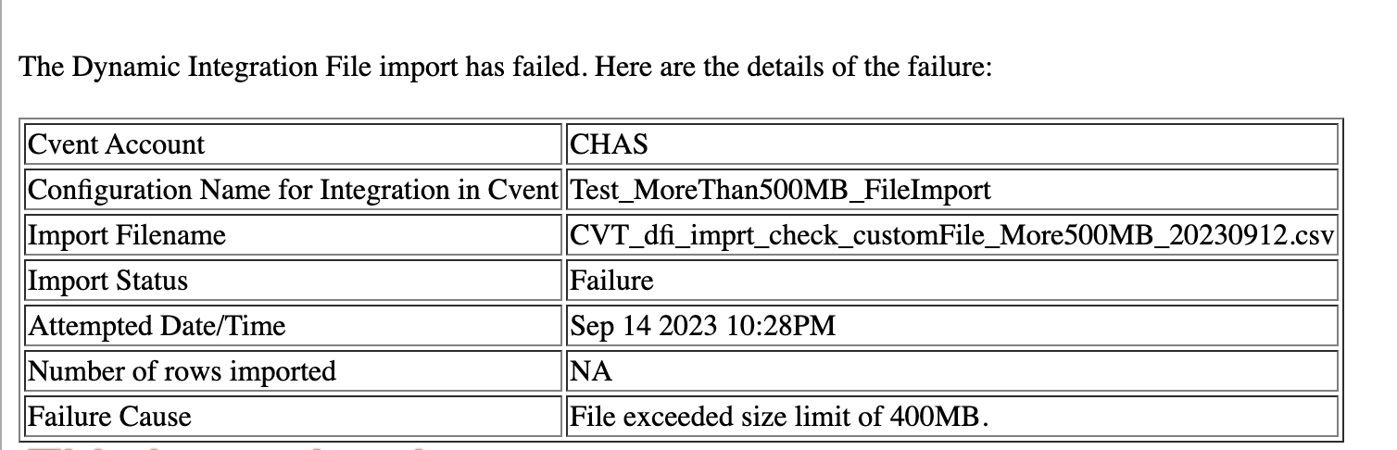This screenshot has width=1397, height=450.
Task: Click 'Configuration Name for Integration in Cvent' cell
Action: [294, 190]
